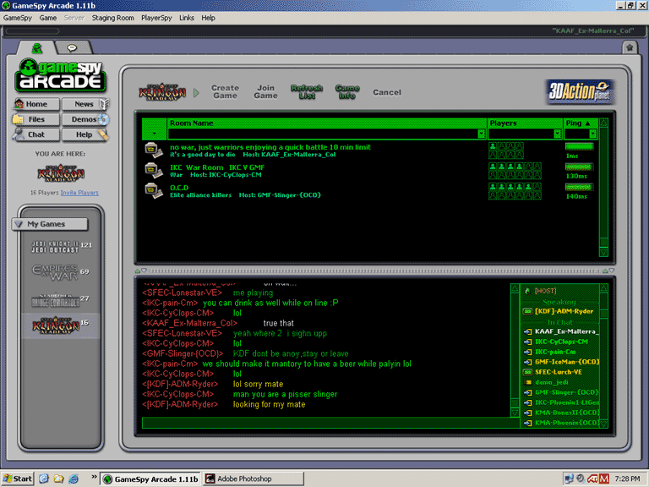Select Jedi Knight II Jedi Outcast game
The image size is (649, 487).
coord(55,247)
